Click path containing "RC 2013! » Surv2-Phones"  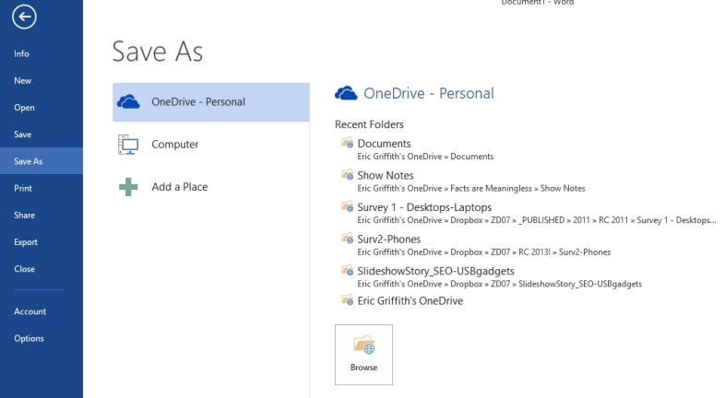[484, 252]
